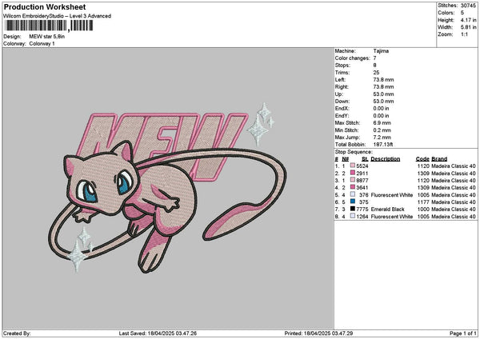The height and width of the screenshot is (339, 480).
Task: Pick the black swatch for Emerald Black
Action: 353,209
